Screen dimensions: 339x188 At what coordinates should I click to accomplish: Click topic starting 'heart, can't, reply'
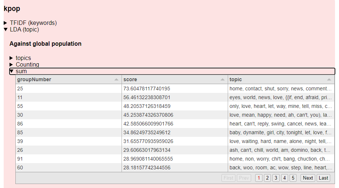[280, 124]
